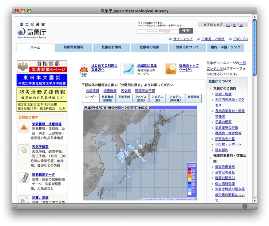Screen dimensions: 269x226
Task: Click the small square icon before ENGLISH
Action: point(230,39)
